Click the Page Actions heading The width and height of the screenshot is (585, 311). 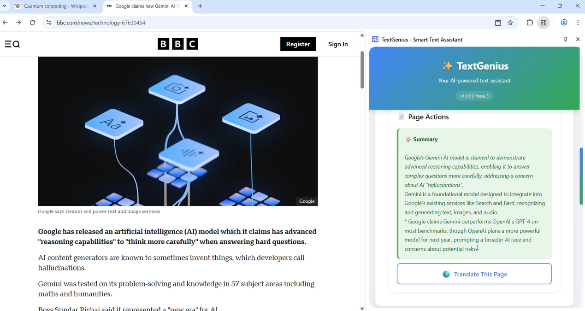coord(428,117)
